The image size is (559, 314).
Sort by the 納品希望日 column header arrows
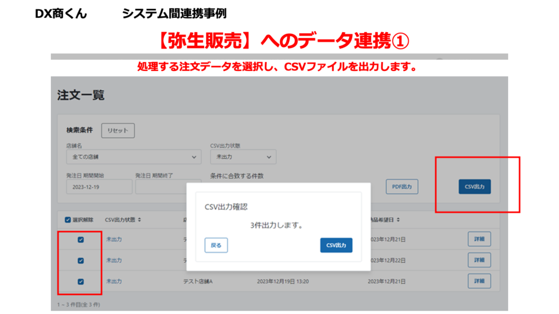tap(399, 220)
